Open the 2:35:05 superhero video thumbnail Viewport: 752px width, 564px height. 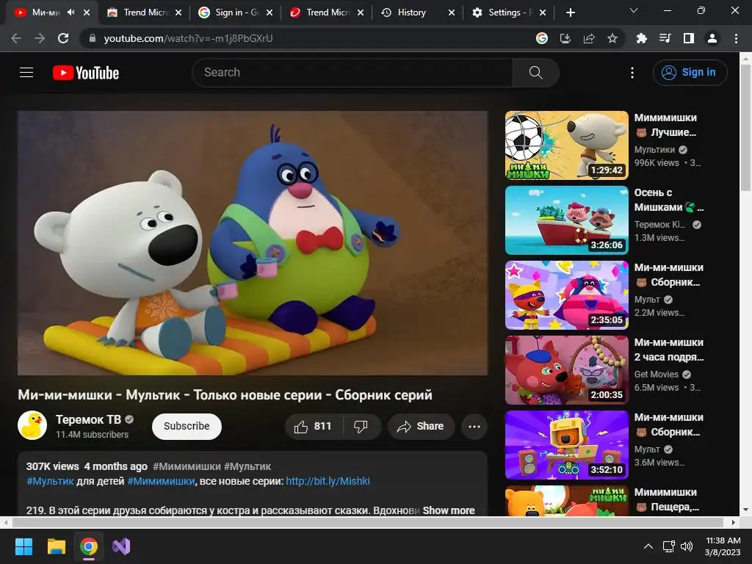point(566,295)
